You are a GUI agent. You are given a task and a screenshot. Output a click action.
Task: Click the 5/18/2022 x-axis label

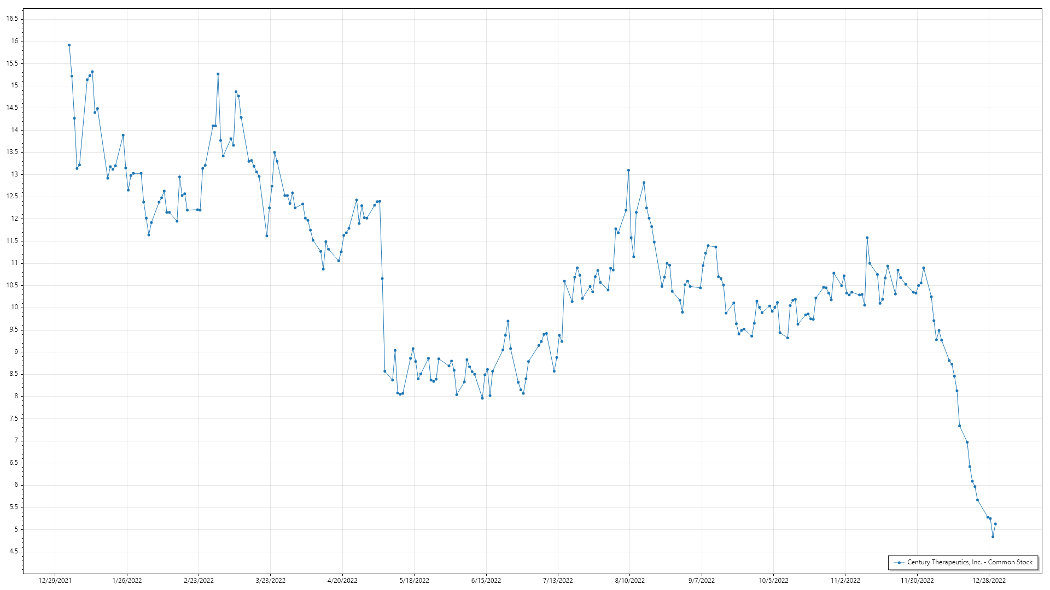[414, 581]
